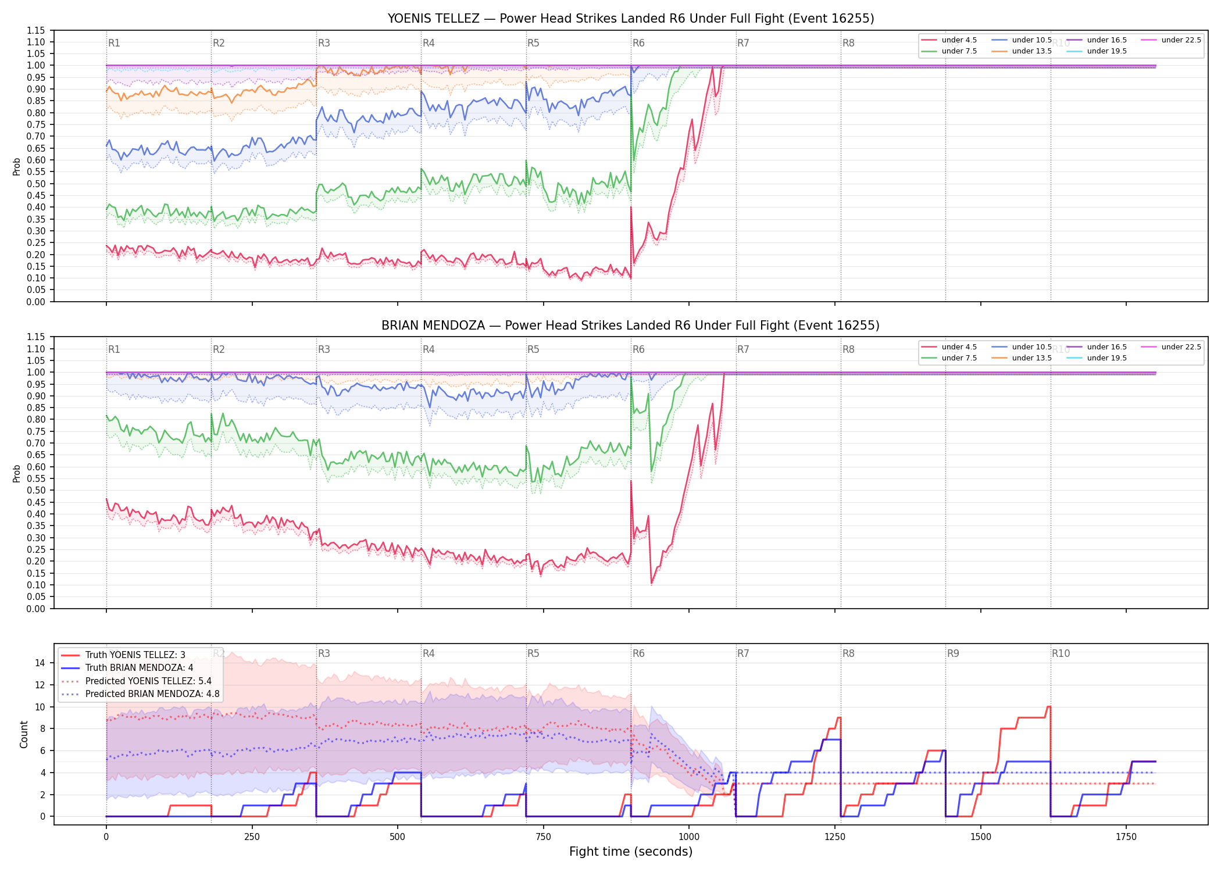Click the R9 round marker in the bottom chart
The width and height of the screenshot is (1221, 872).
tap(953, 653)
